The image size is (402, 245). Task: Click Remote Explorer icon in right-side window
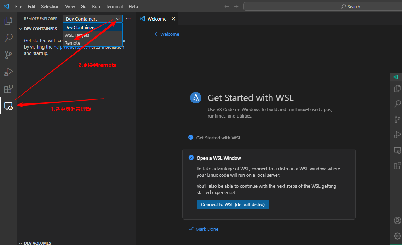397,150
